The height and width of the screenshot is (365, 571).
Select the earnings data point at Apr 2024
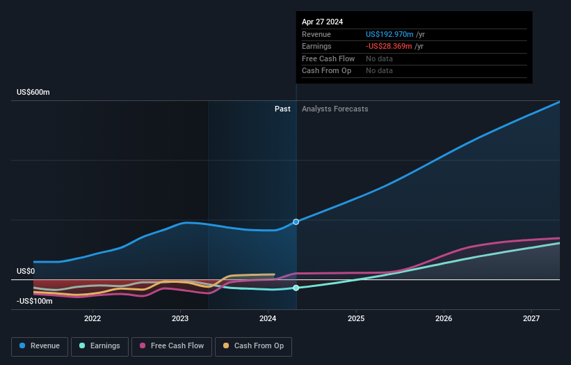coord(296,288)
